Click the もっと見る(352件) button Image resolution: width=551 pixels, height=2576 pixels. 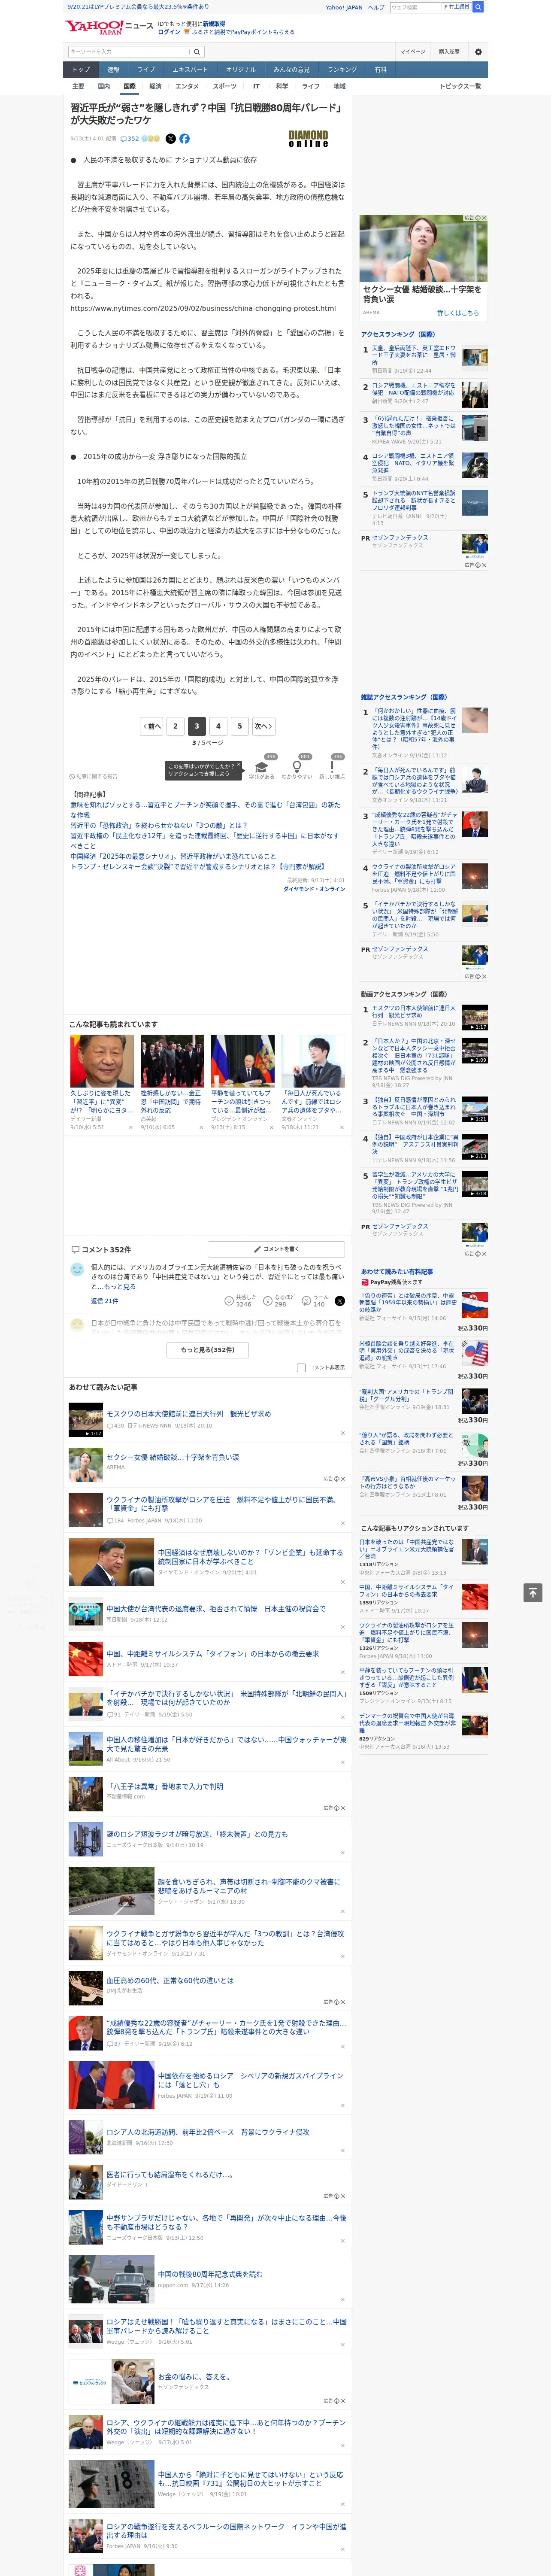(x=208, y=1349)
